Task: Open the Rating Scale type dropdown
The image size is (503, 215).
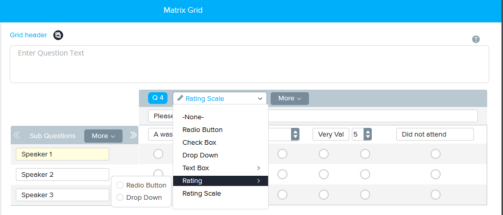Action: tap(220, 98)
